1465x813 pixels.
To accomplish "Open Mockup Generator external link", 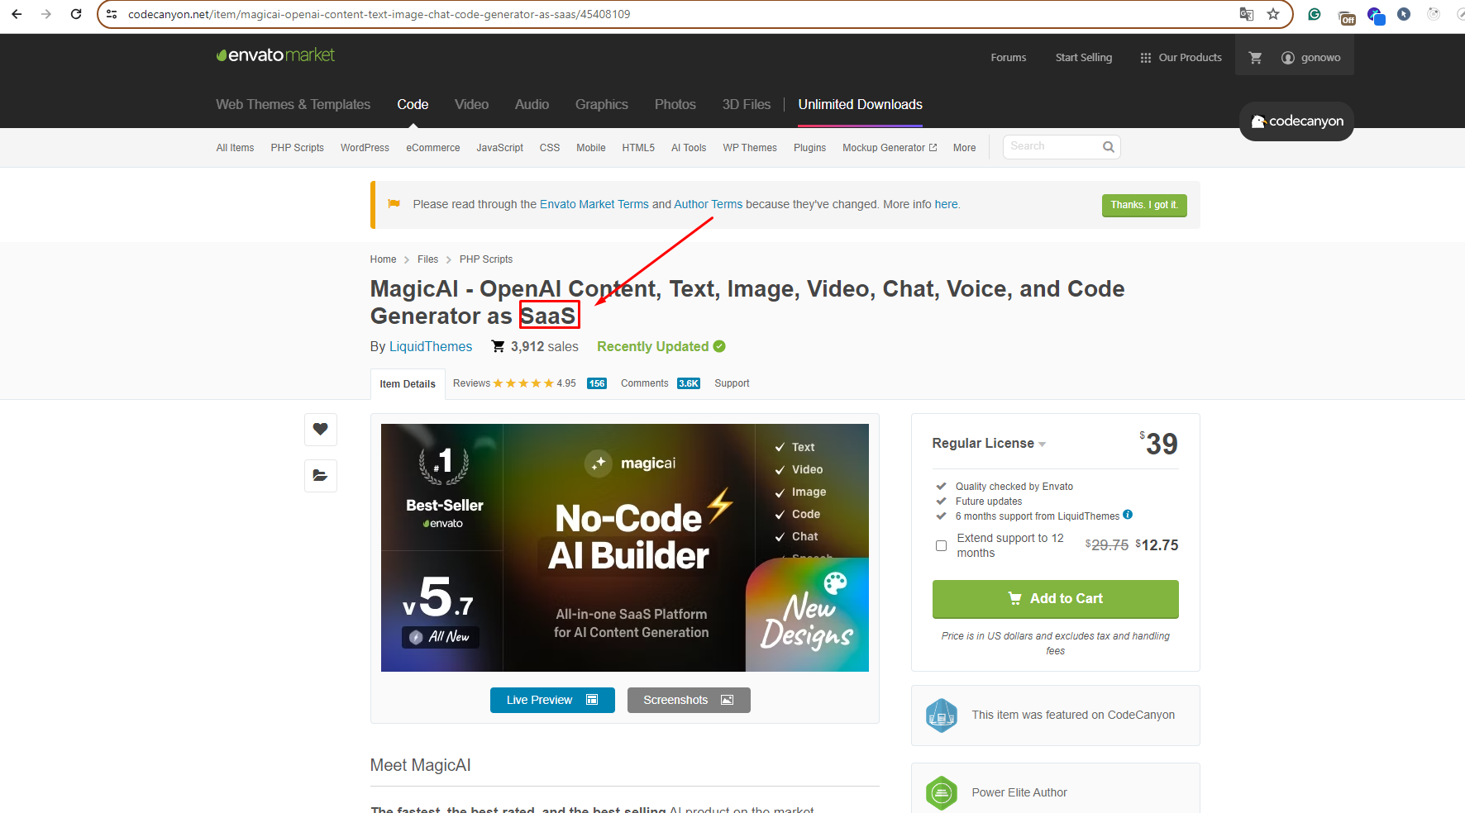I will pos(890,148).
